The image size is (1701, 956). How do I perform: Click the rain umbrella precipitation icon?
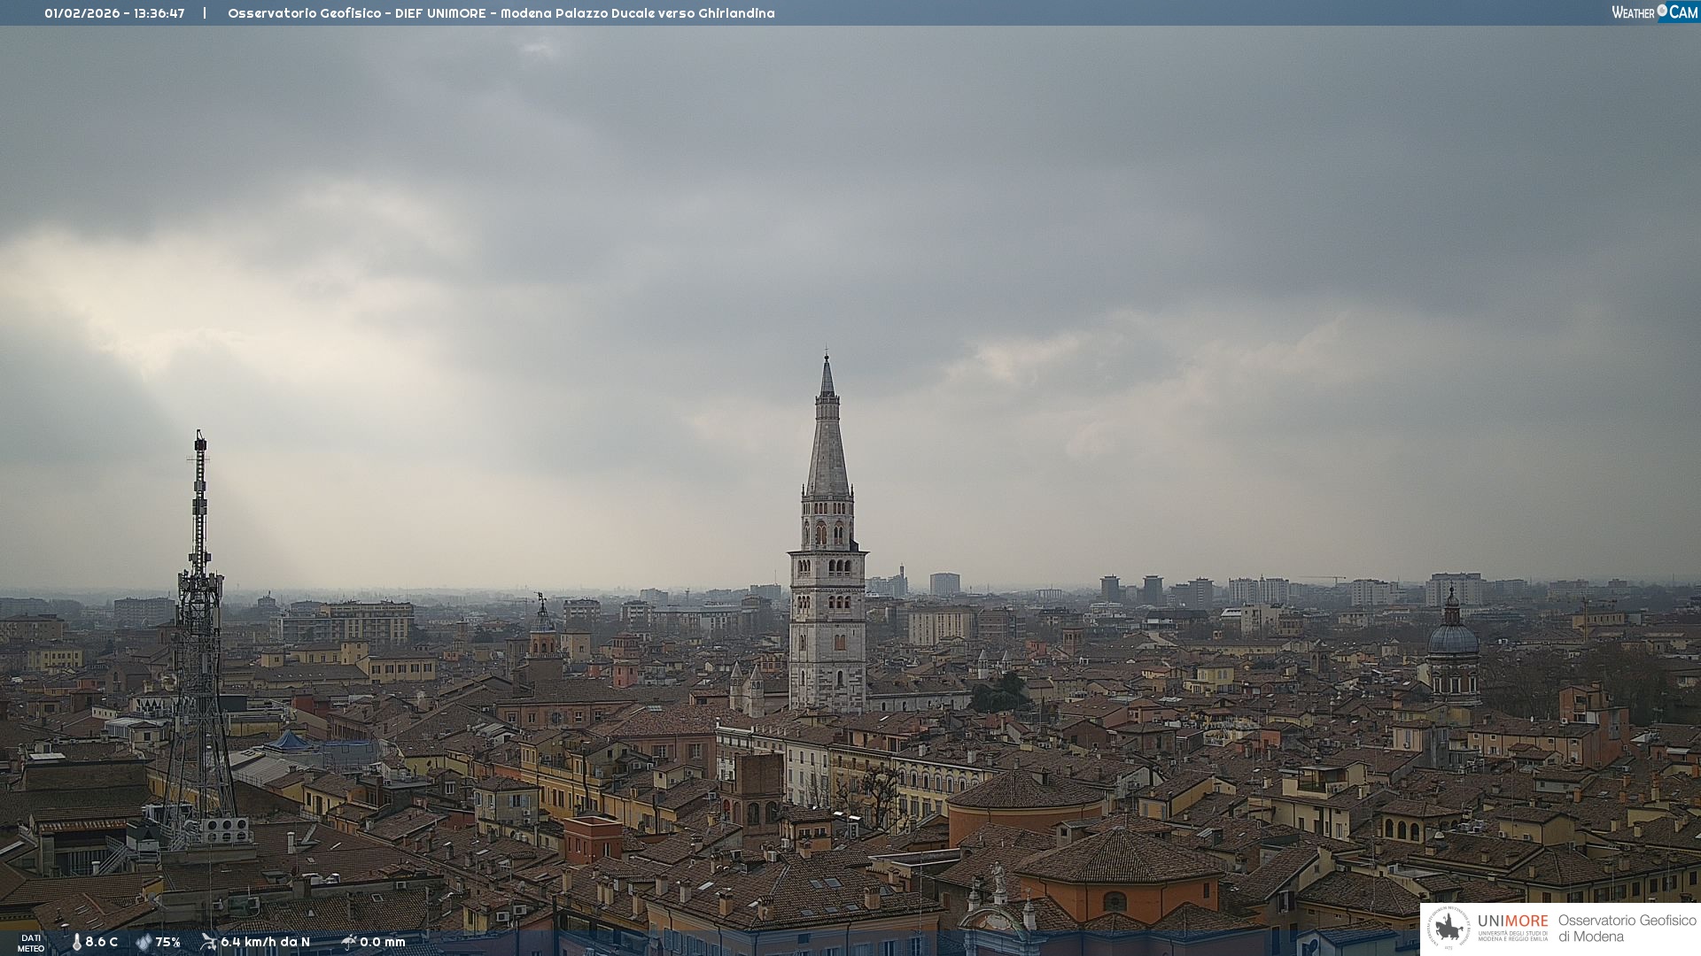349,942
